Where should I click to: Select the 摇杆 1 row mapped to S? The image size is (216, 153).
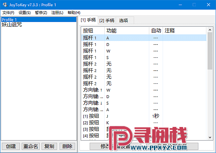pos(144,57)
